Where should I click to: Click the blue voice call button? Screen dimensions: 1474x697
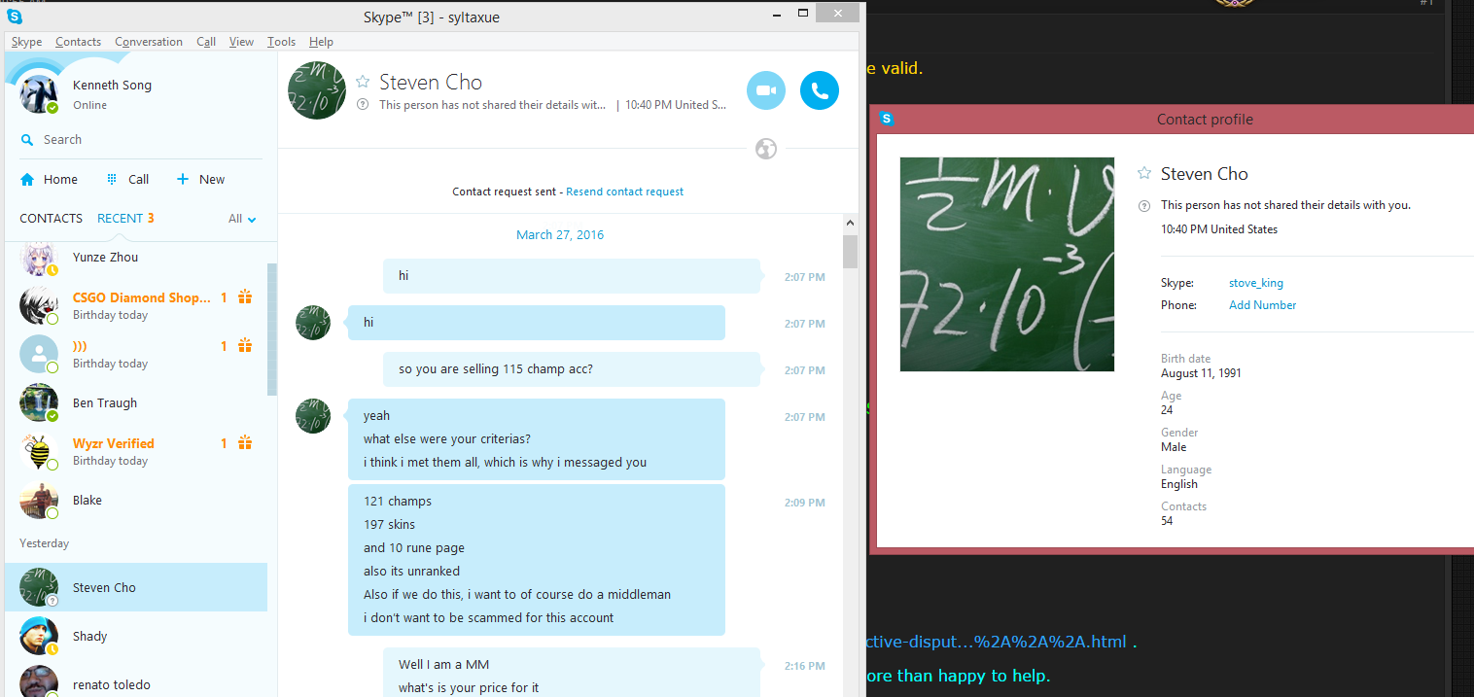pos(820,90)
